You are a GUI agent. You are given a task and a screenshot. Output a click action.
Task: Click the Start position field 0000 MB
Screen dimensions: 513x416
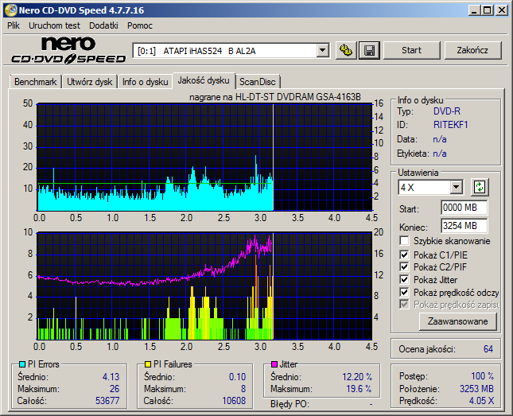tap(464, 208)
